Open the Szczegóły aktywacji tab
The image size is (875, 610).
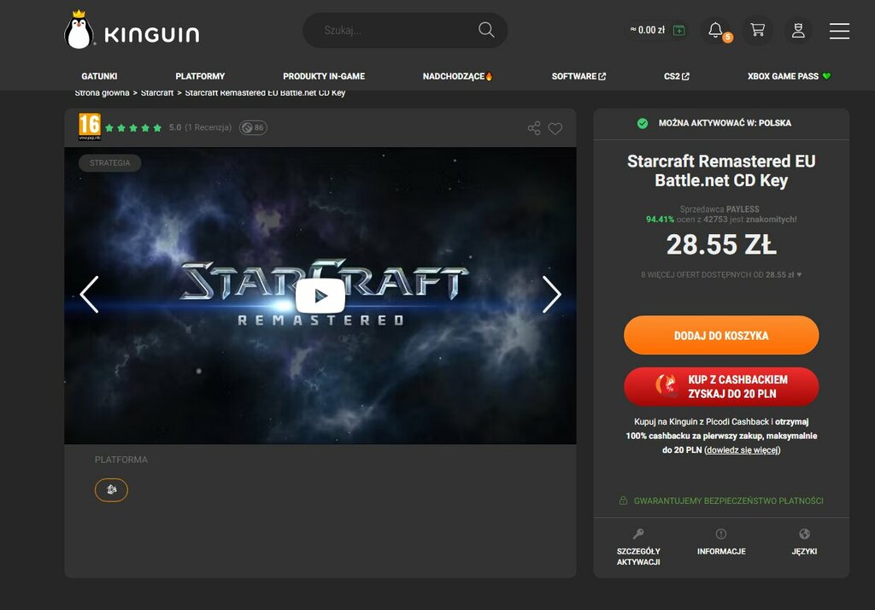click(638, 547)
